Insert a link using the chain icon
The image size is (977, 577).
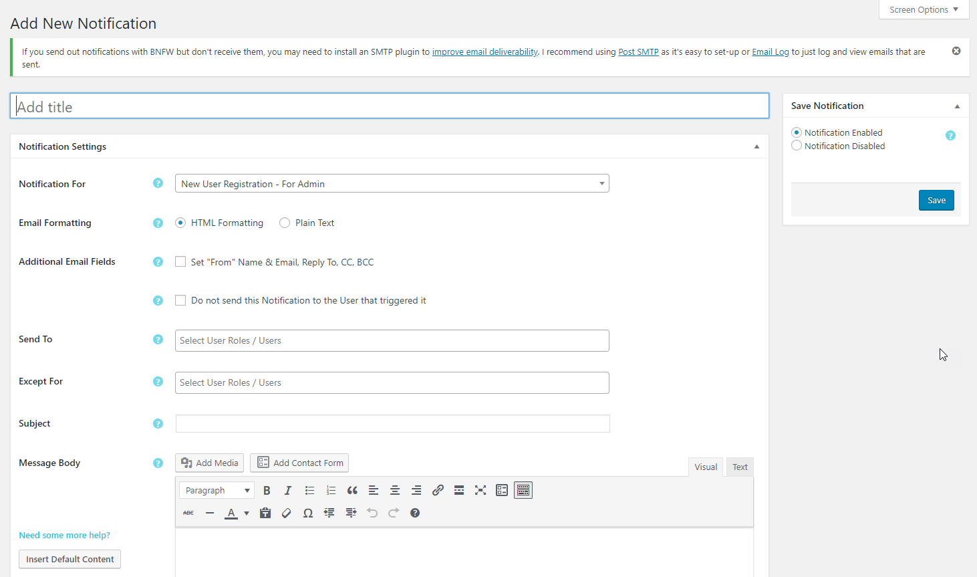pos(438,491)
